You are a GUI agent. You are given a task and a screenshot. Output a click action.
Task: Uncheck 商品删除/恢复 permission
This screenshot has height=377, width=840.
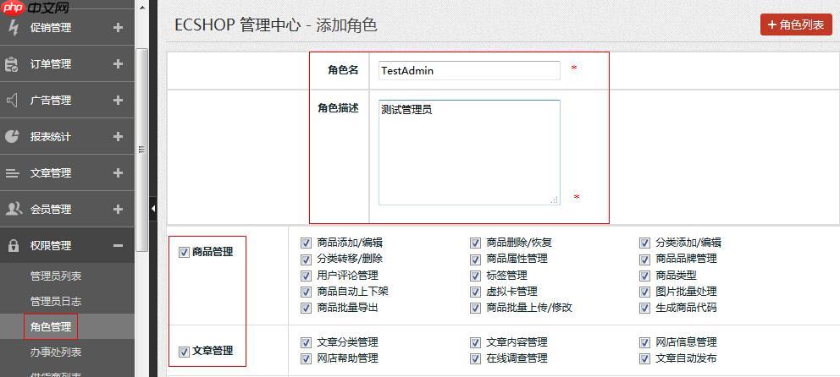point(475,243)
